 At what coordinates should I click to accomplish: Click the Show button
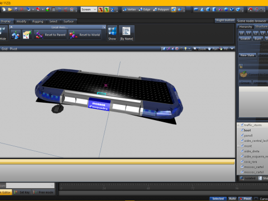coord(112,33)
